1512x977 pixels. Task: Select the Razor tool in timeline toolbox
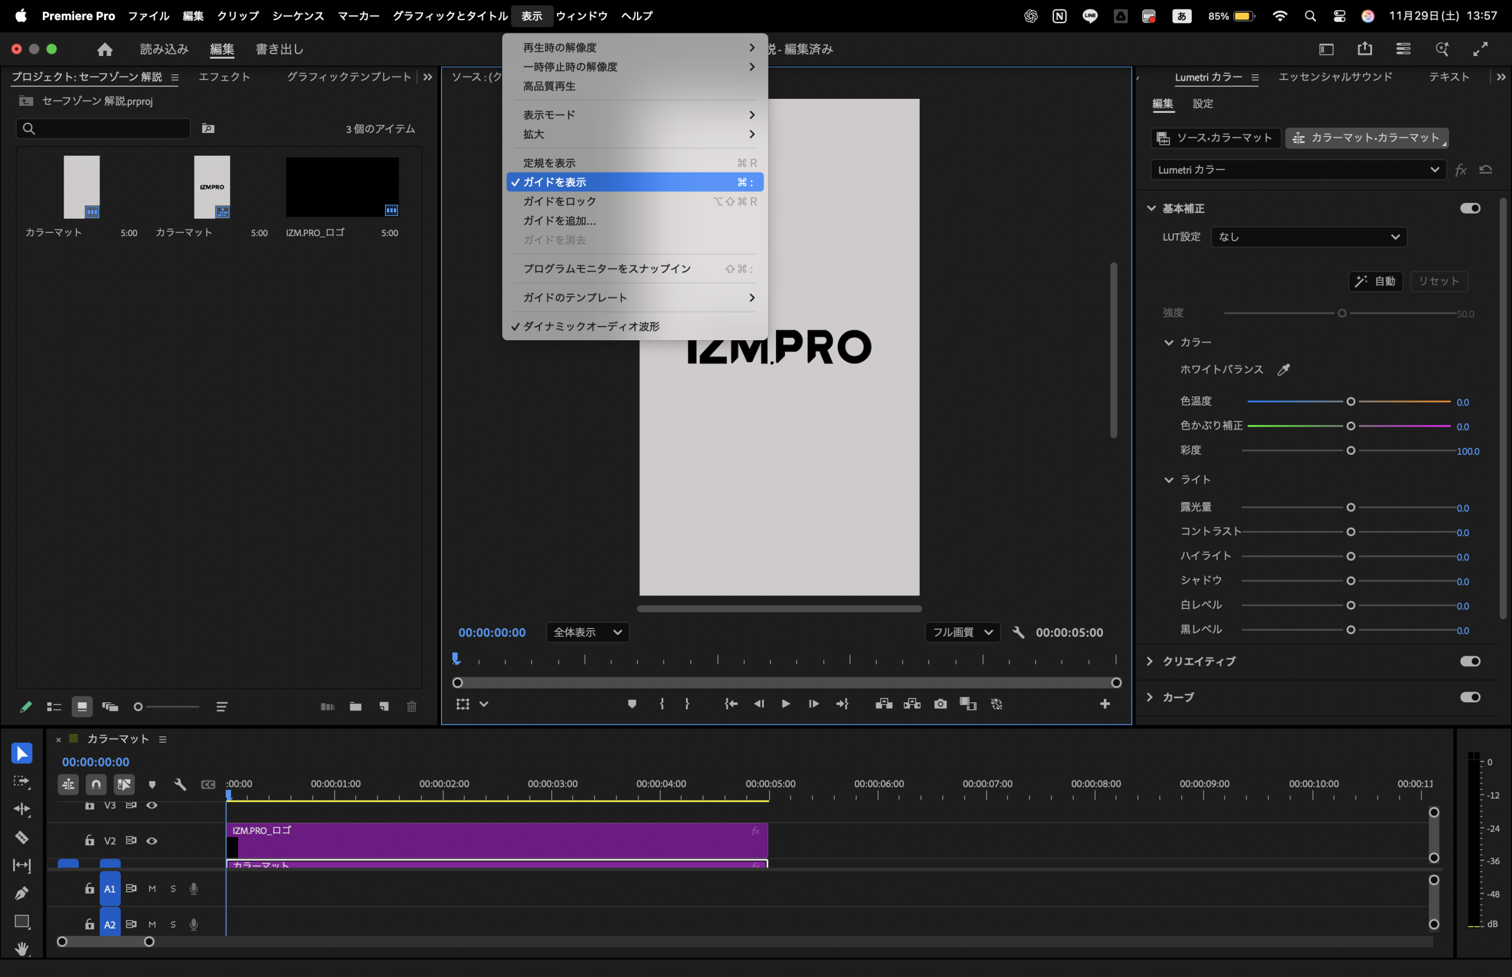point(21,837)
